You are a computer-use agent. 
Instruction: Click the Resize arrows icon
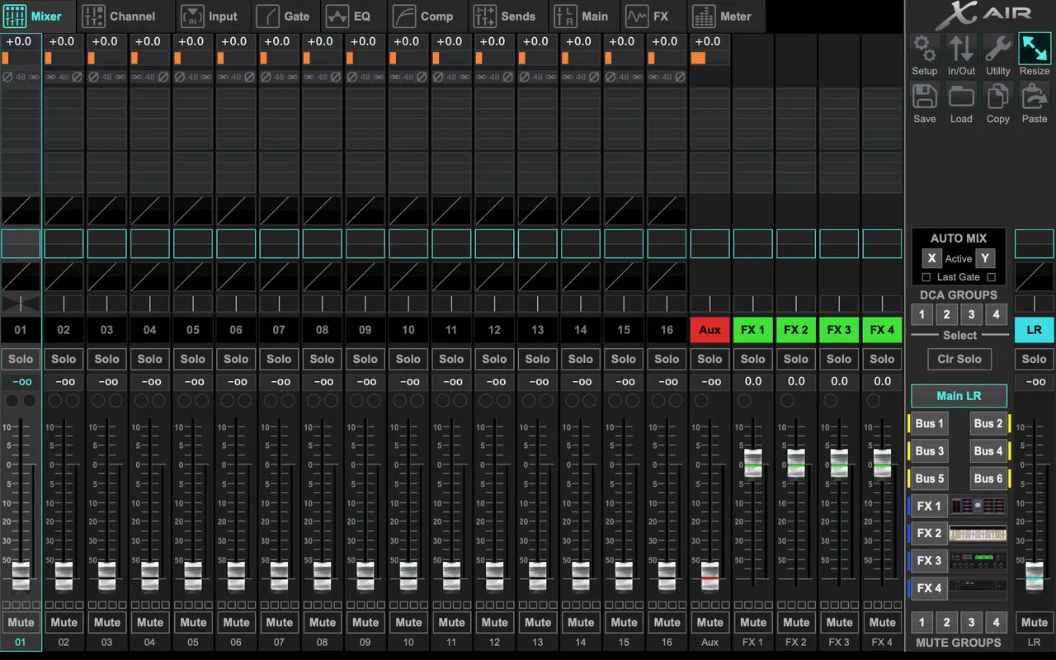(x=1034, y=48)
